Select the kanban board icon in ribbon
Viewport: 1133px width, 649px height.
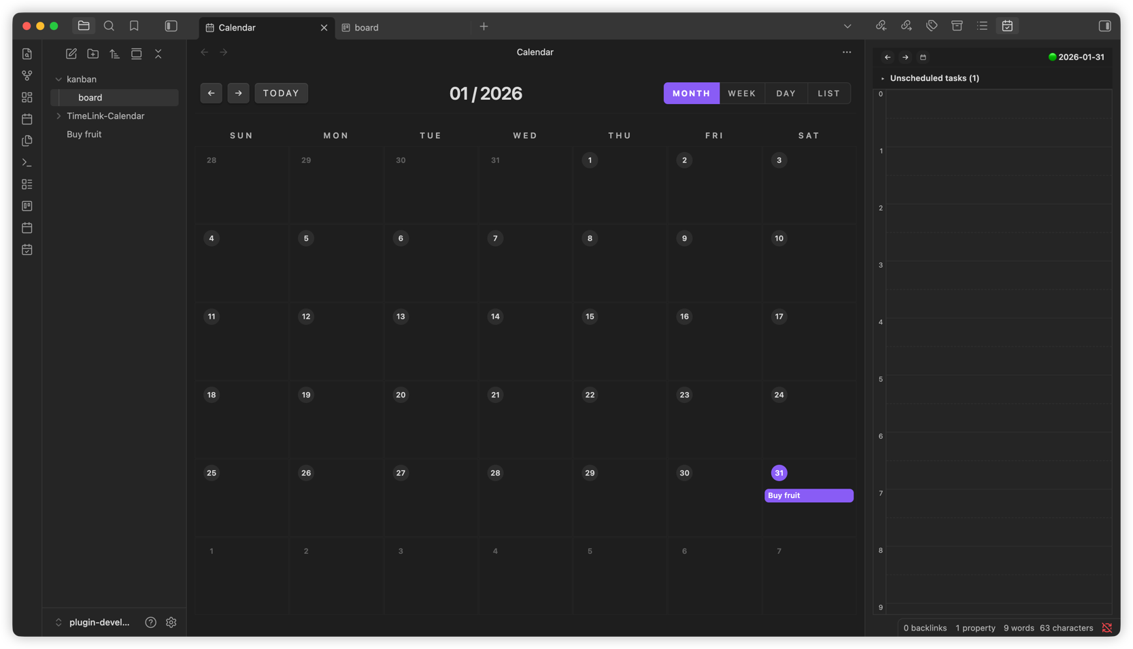tap(27, 205)
